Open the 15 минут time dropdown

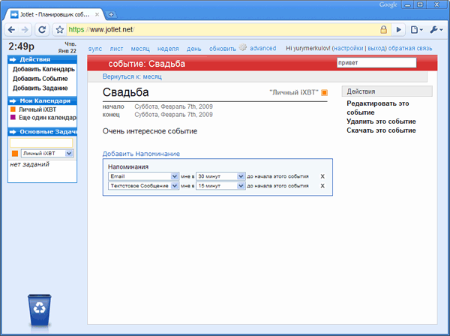click(220, 186)
